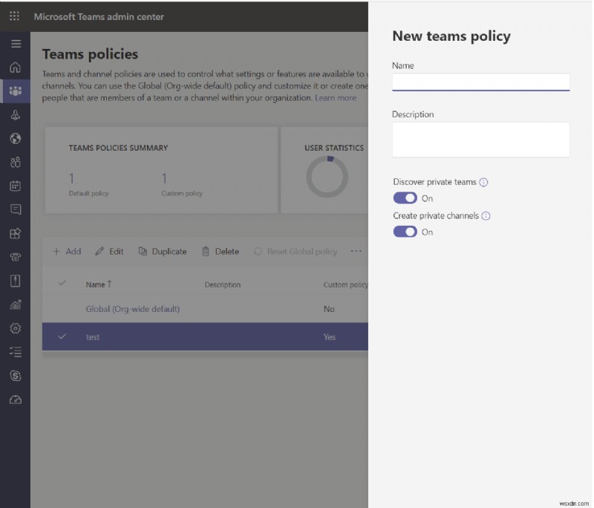Click the Org-wide settings gear icon

(14, 328)
